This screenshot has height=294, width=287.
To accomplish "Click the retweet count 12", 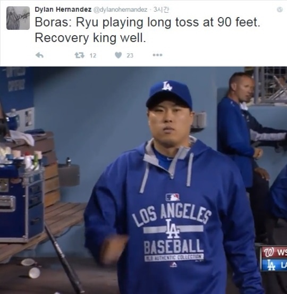I will pos(93,55).
